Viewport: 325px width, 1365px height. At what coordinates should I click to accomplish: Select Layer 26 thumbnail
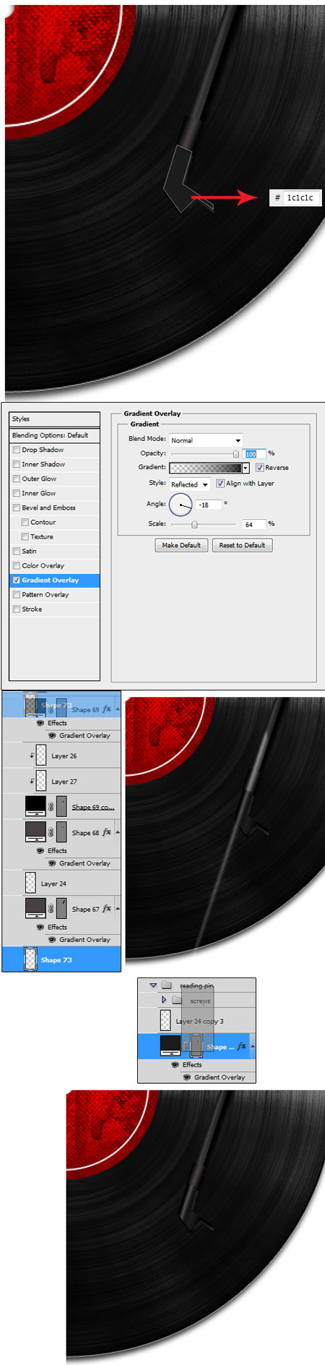click(41, 756)
